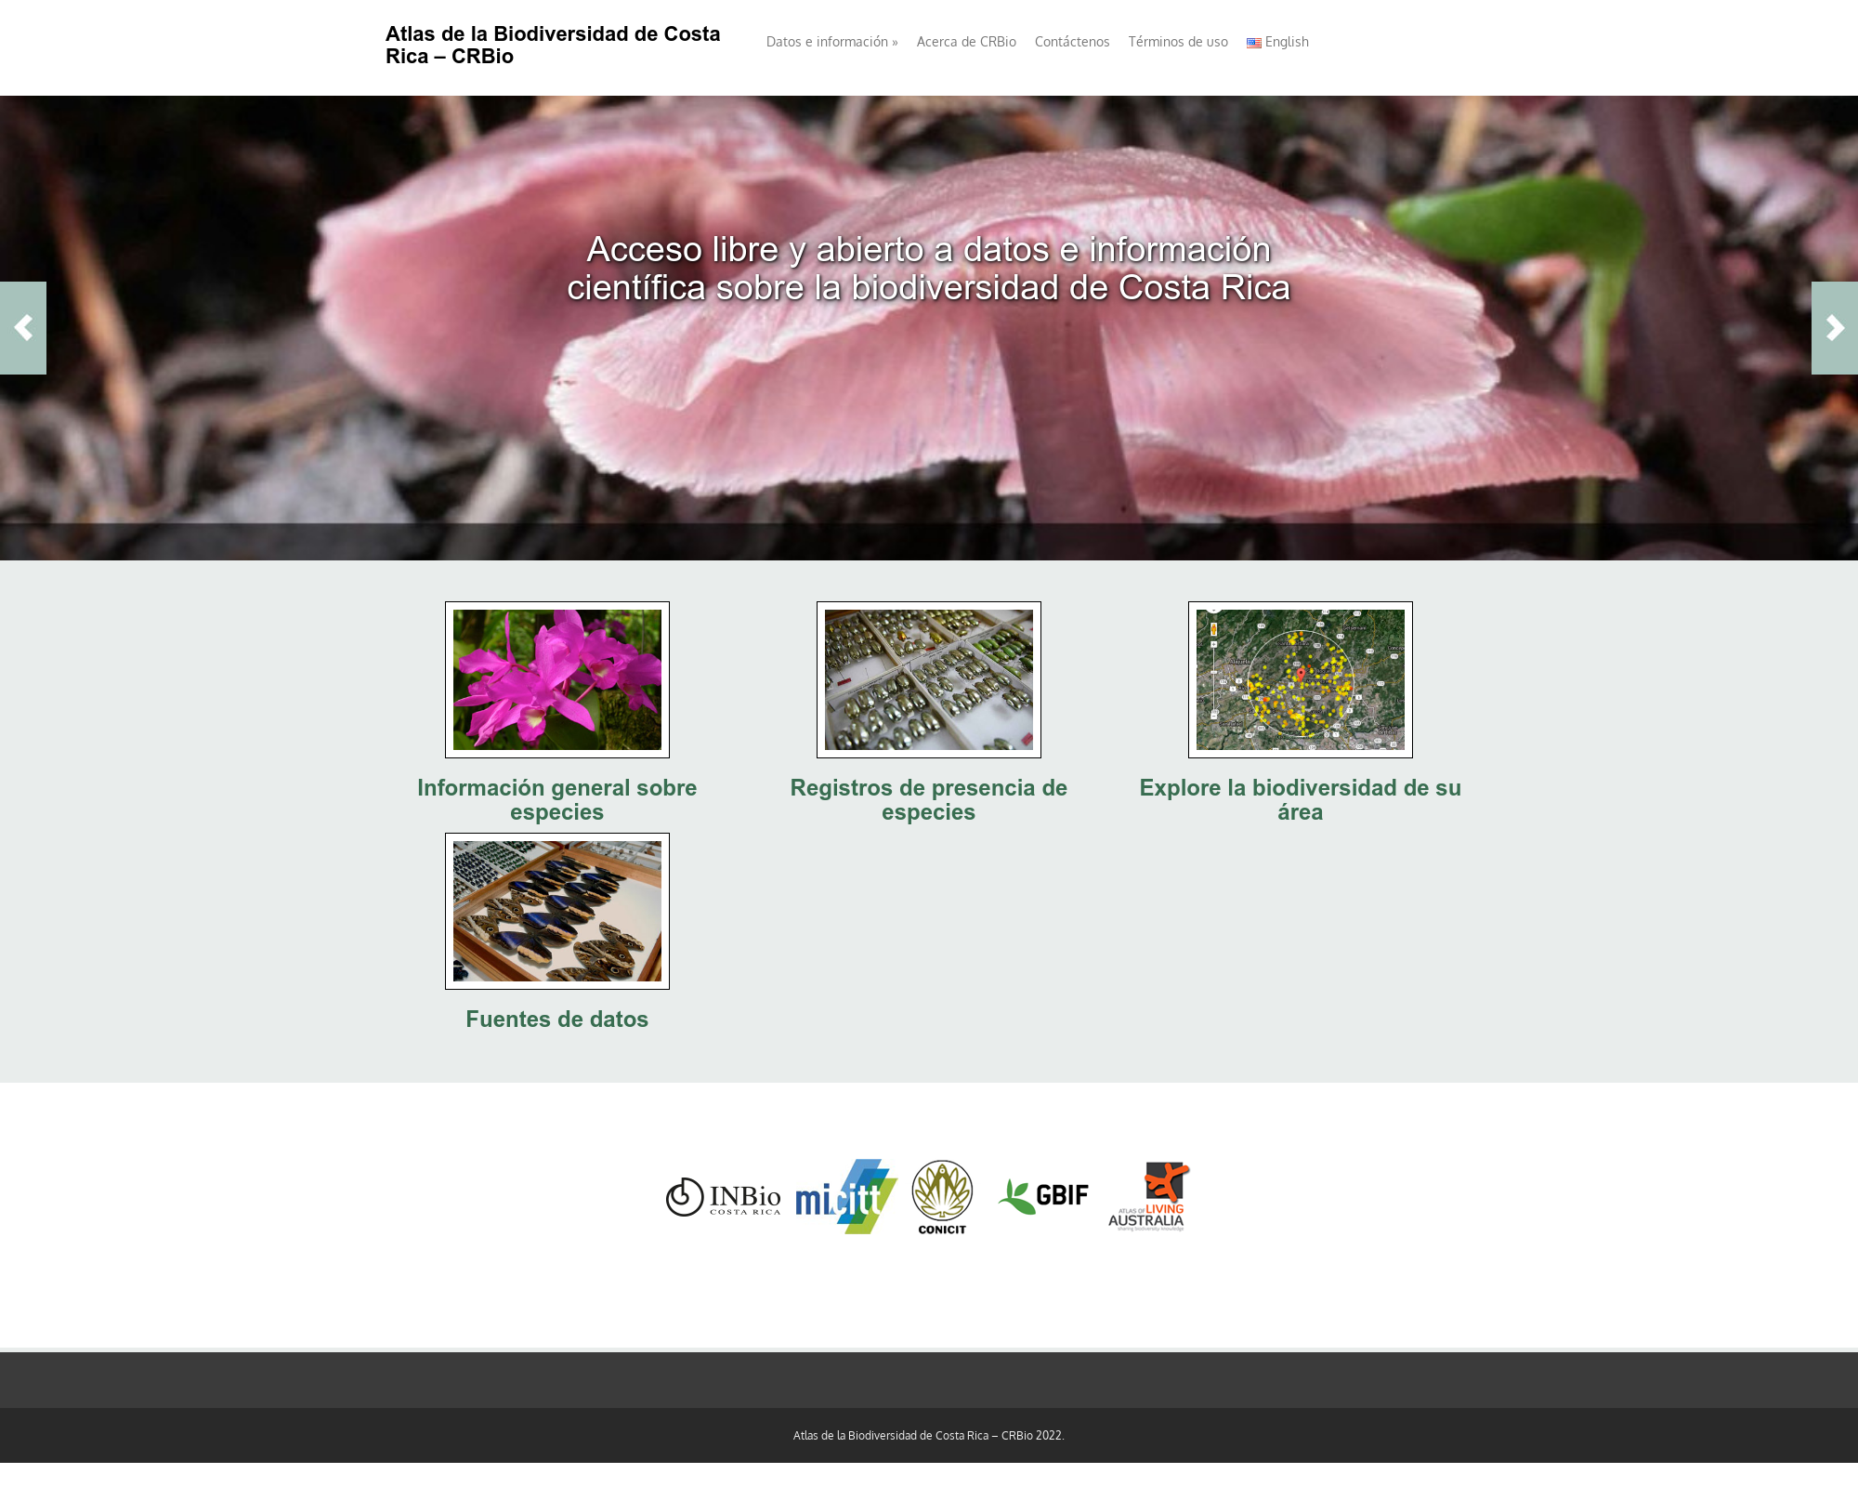Open the Acerca de CRBio page
This screenshot has height=1487, width=1858.
[x=966, y=42]
